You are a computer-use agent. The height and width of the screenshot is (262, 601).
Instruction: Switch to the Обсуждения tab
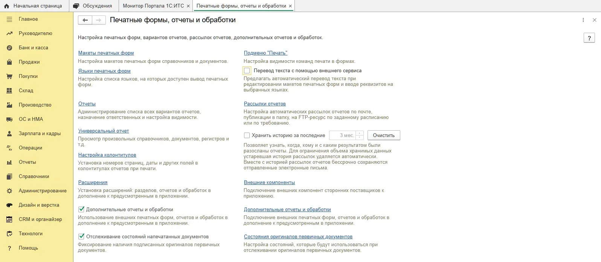point(93,6)
